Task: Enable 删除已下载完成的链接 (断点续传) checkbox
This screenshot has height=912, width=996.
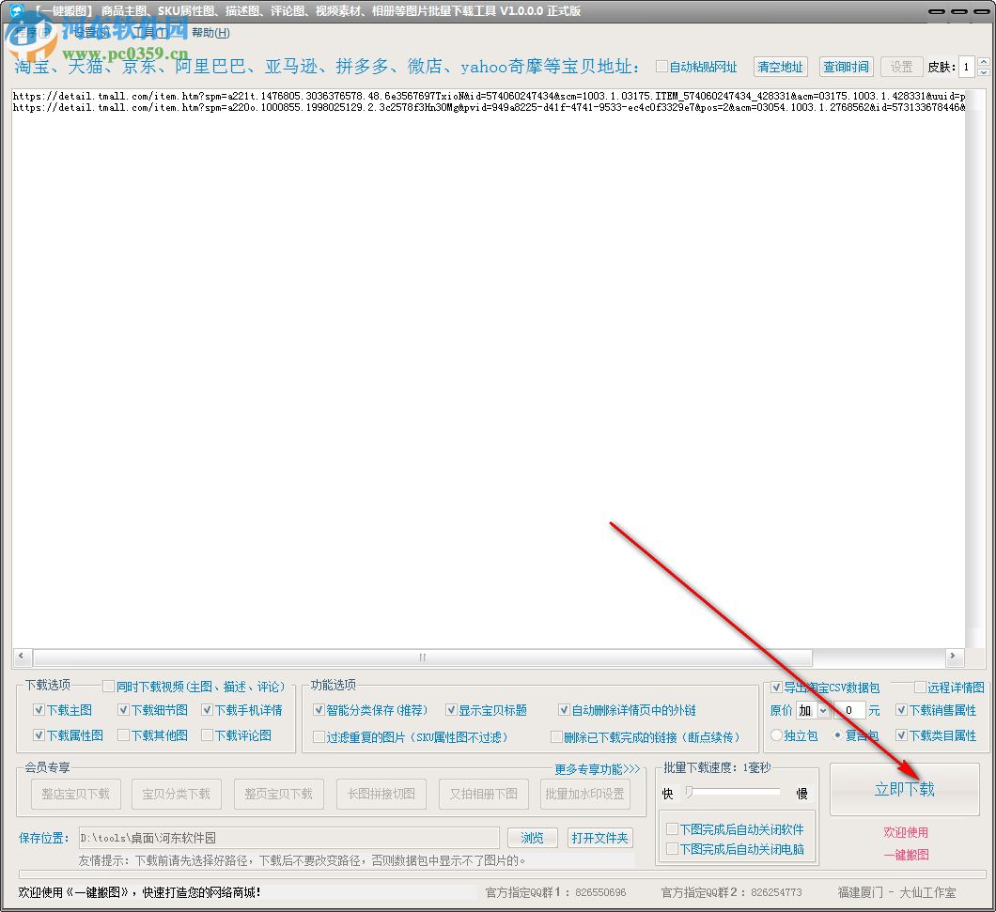Action: [x=556, y=737]
